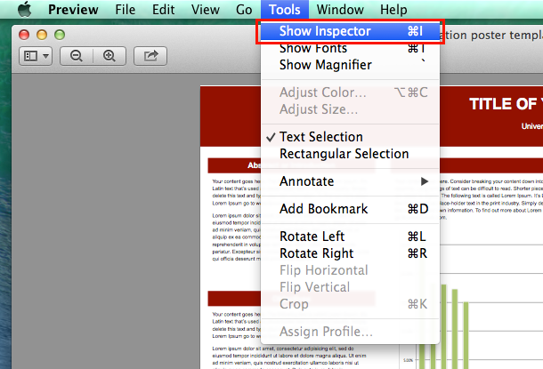This screenshot has width=543, height=369.
Task: Click the green bar chart in poster
Action: click(444, 325)
